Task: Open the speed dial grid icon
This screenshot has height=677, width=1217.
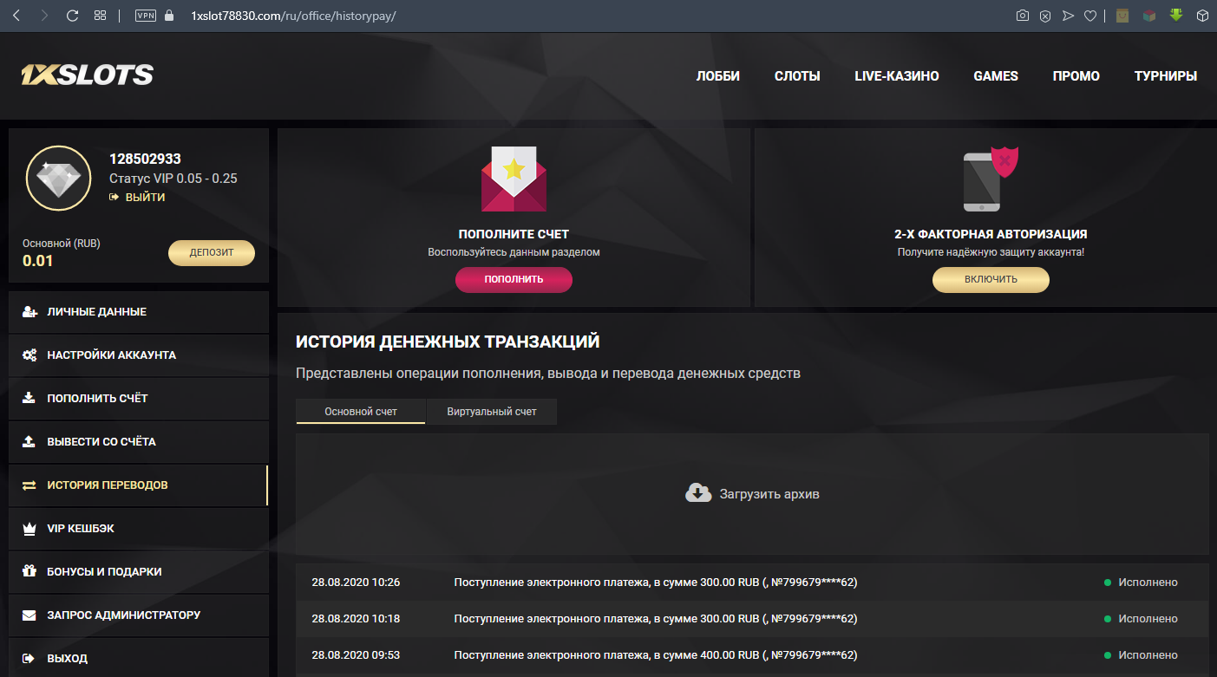Action: [x=101, y=16]
